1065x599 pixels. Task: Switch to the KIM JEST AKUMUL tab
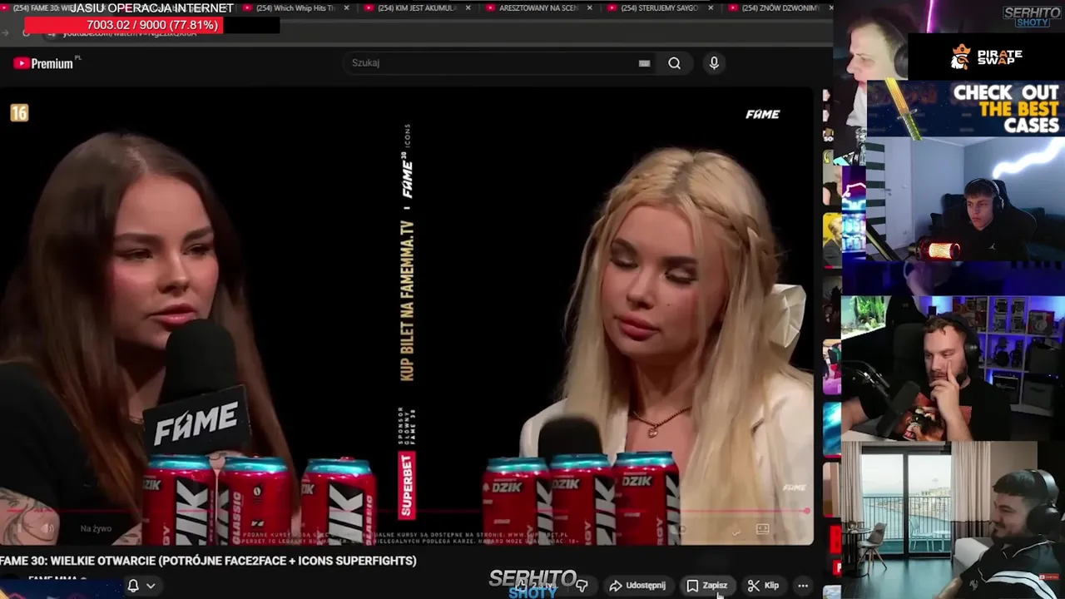416,8
